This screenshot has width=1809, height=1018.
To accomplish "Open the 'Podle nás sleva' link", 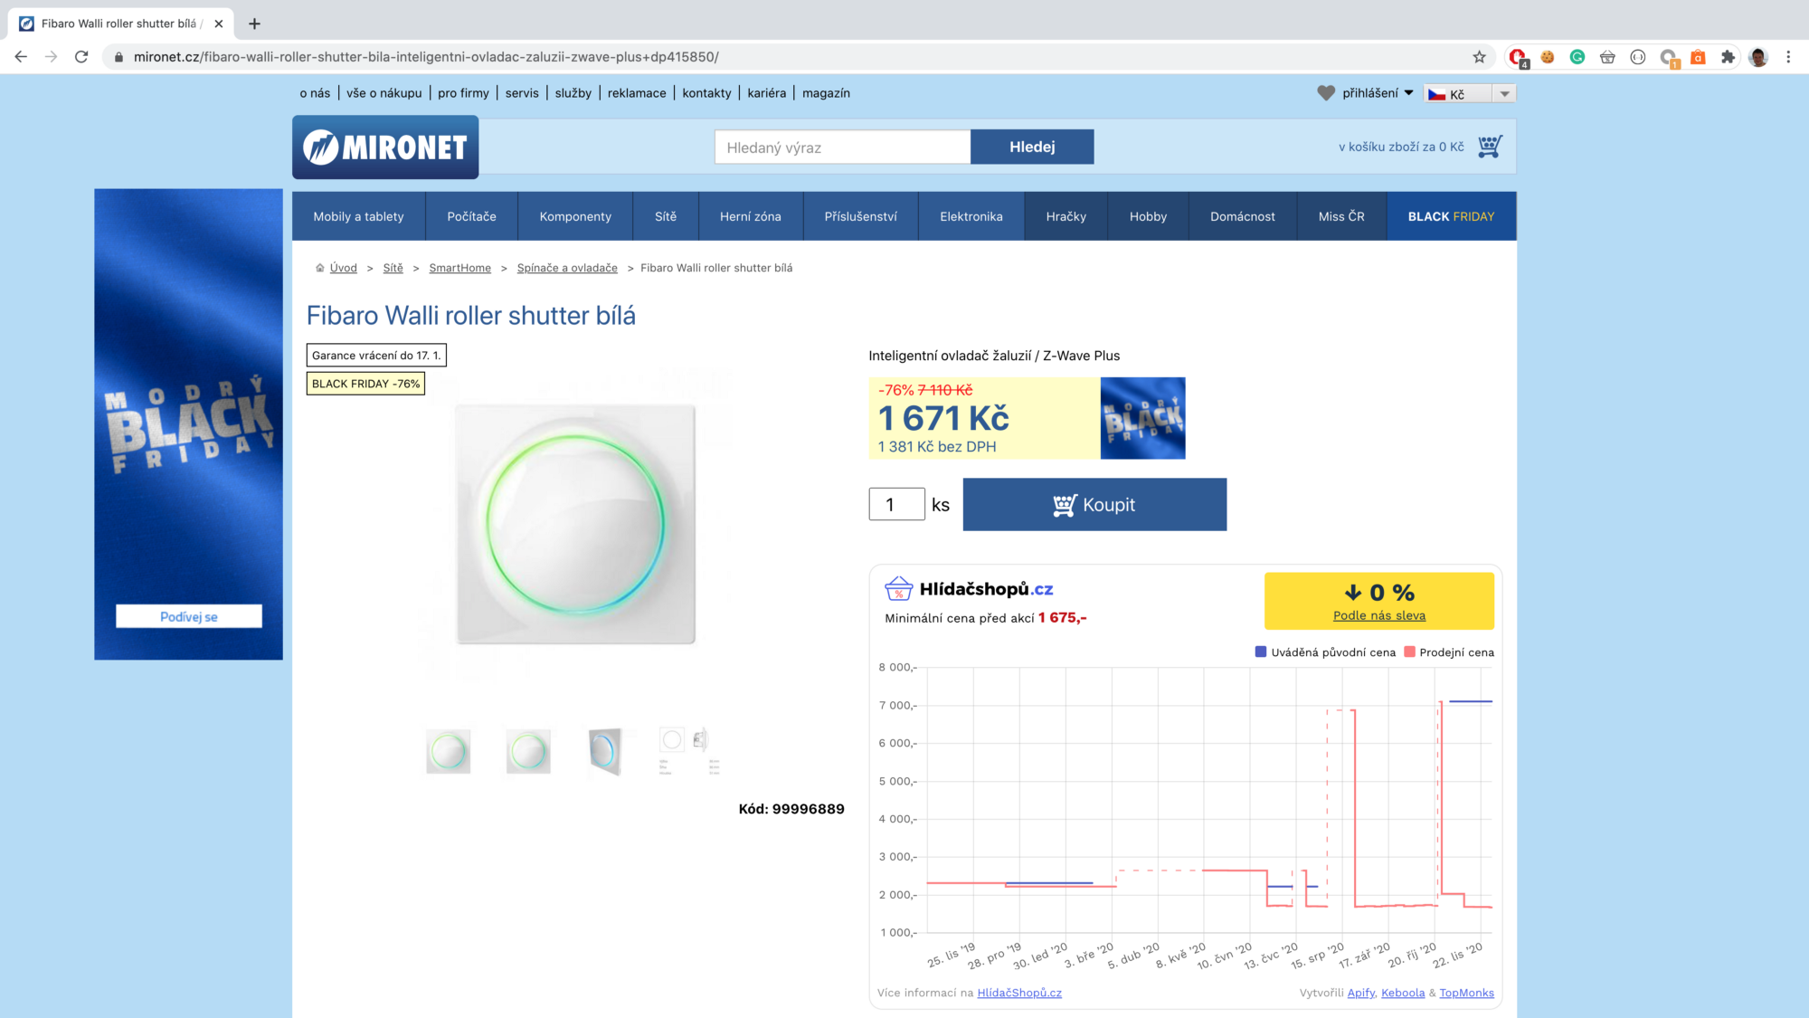I will pyautogui.click(x=1378, y=614).
